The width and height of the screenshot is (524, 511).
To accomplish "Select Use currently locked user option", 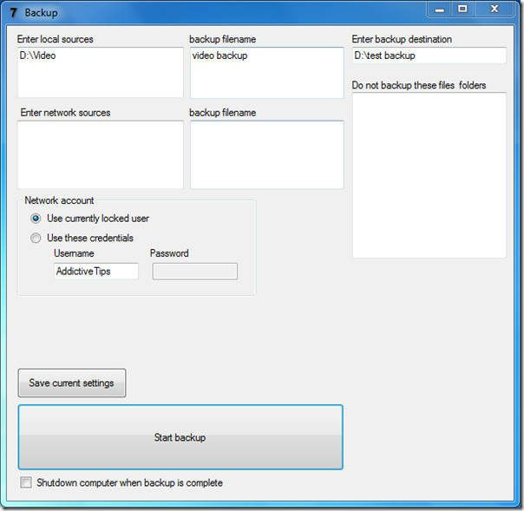I will pyautogui.click(x=36, y=219).
